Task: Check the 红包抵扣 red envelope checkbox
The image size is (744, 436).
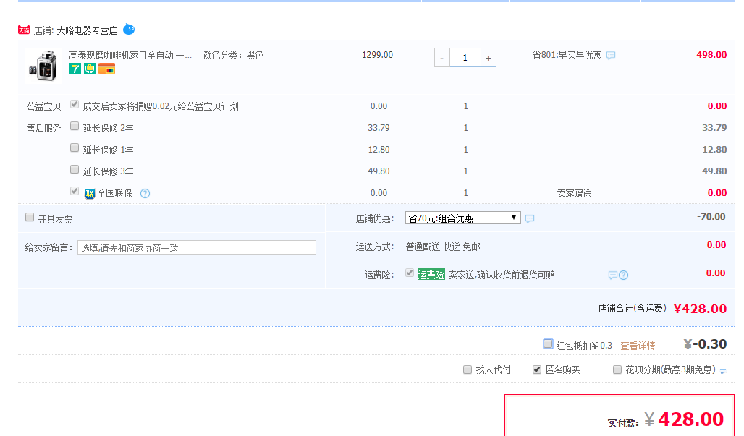Action: pyautogui.click(x=548, y=343)
